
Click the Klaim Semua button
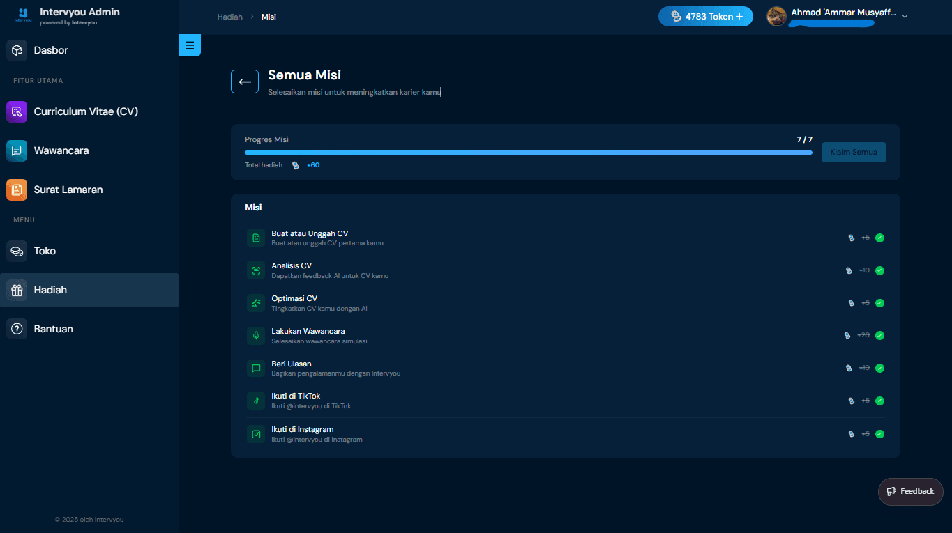tap(854, 152)
